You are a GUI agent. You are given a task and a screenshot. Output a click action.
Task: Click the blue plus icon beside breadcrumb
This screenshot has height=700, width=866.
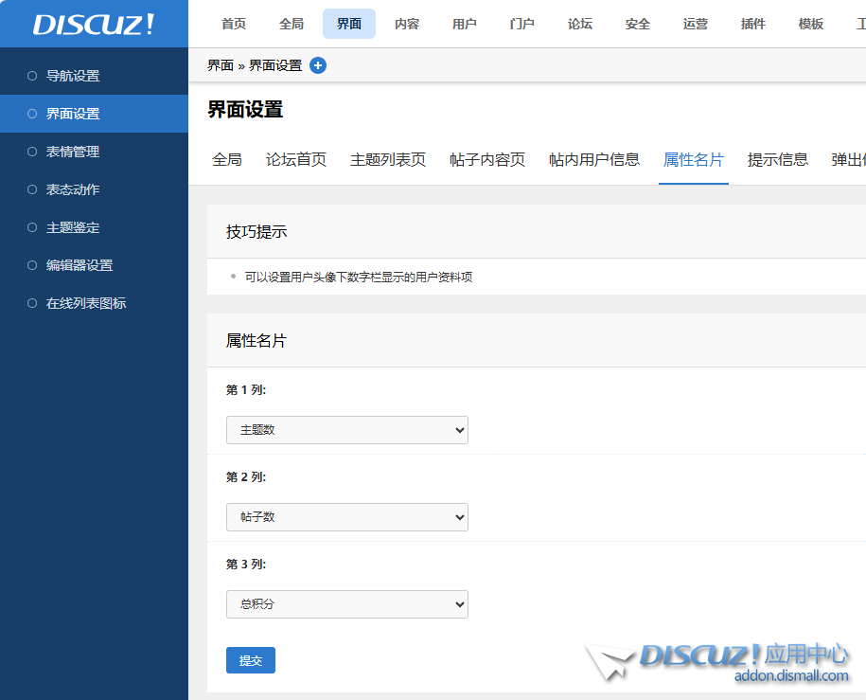coord(318,65)
